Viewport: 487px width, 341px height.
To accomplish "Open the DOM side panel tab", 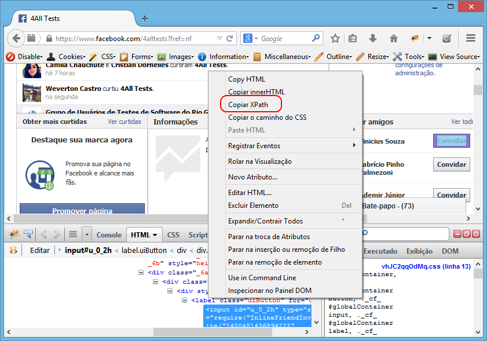I will 450,251.
